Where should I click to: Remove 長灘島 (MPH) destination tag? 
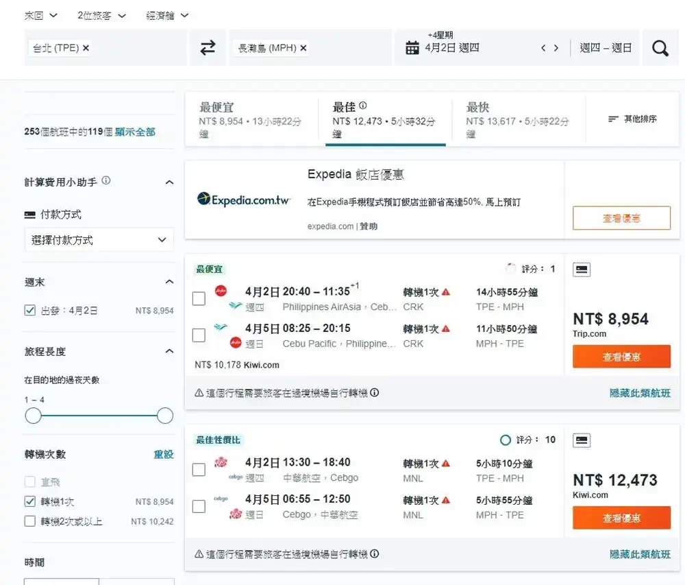303,47
